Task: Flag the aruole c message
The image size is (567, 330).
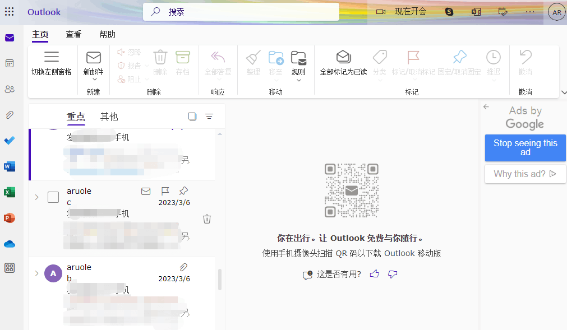Action: (x=165, y=191)
